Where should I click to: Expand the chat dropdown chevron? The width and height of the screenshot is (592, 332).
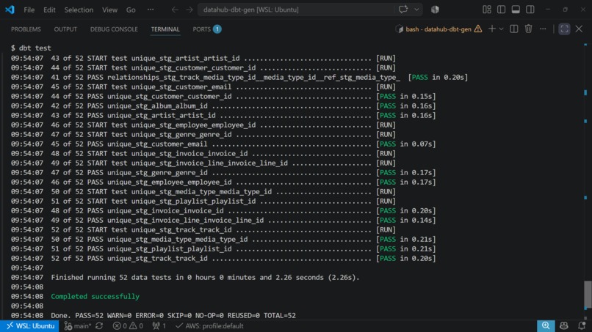pos(416,10)
